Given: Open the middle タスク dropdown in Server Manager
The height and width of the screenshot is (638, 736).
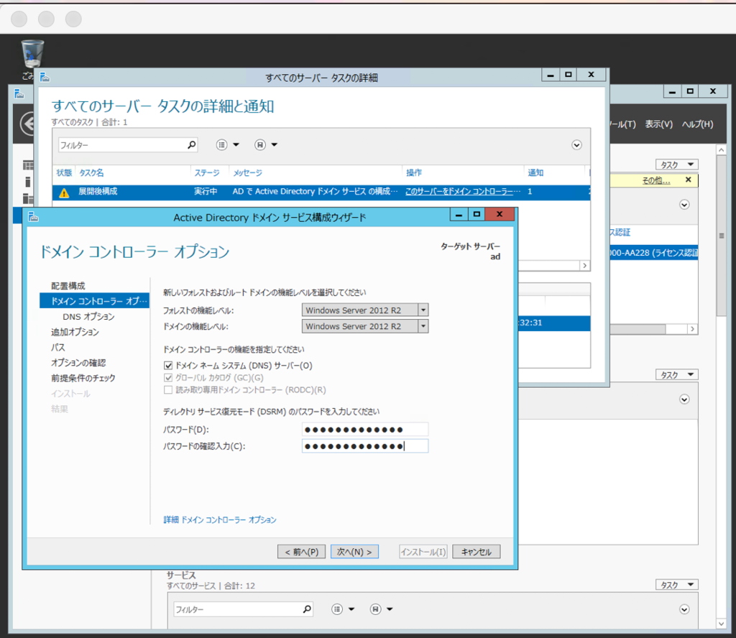Looking at the screenshot, I should 677,375.
